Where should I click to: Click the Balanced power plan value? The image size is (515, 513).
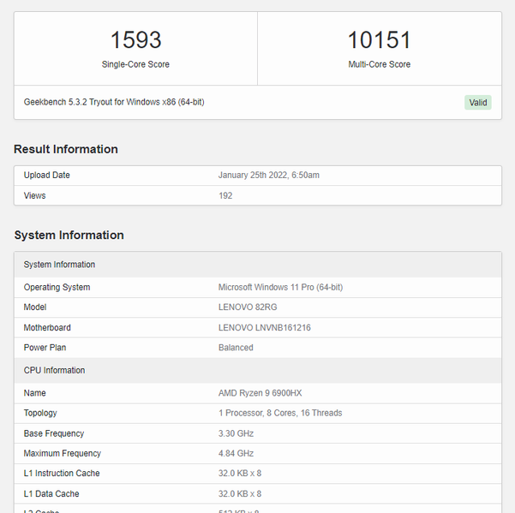click(236, 348)
